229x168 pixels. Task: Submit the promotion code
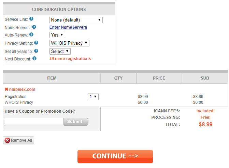coord(76,122)
